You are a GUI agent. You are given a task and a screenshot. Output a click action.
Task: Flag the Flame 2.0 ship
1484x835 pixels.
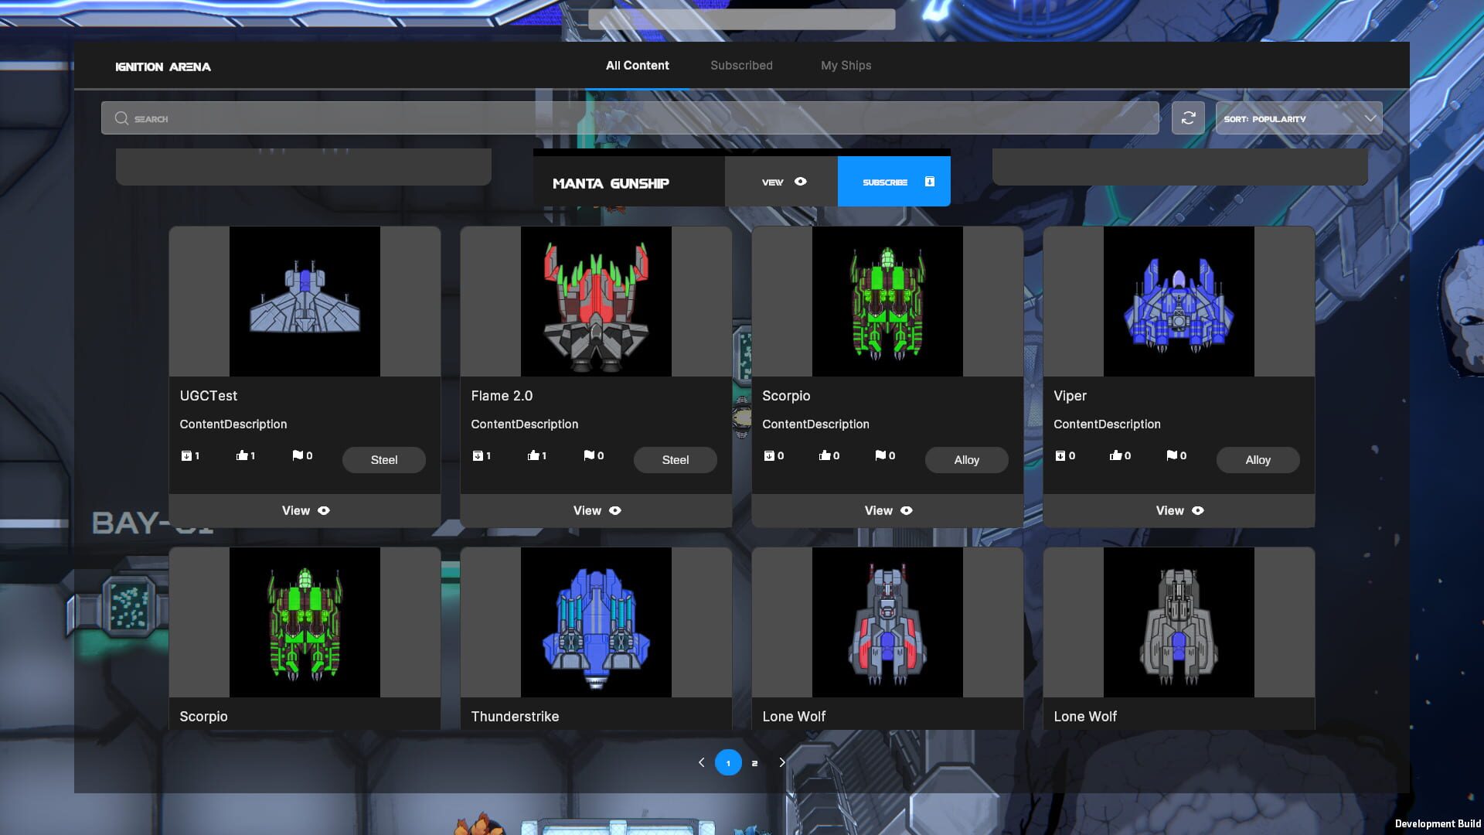pyautogui.click(x=589, y=455)
